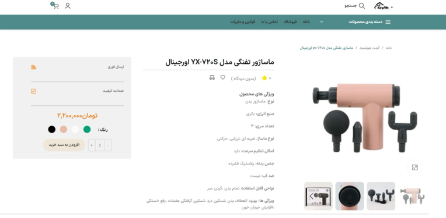Open the hamburger product categories icon

tap(388, 22)
